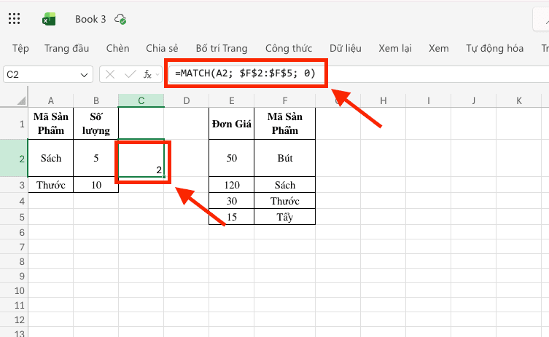Click cell F1 'Mã Sản Phẩm'
Screen dimensions: 549x337
(x=284, y=124)
